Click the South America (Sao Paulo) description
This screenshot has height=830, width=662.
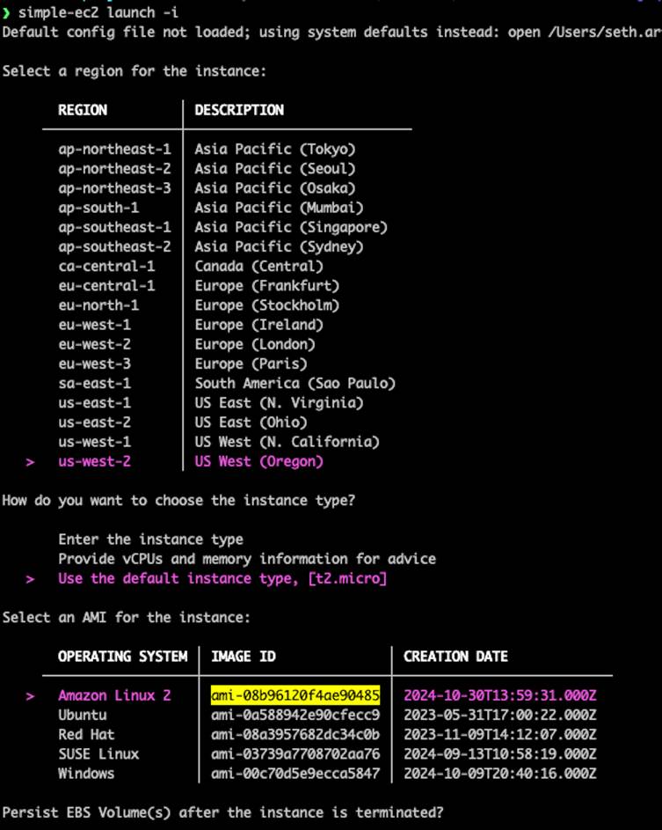pos(295,384)
